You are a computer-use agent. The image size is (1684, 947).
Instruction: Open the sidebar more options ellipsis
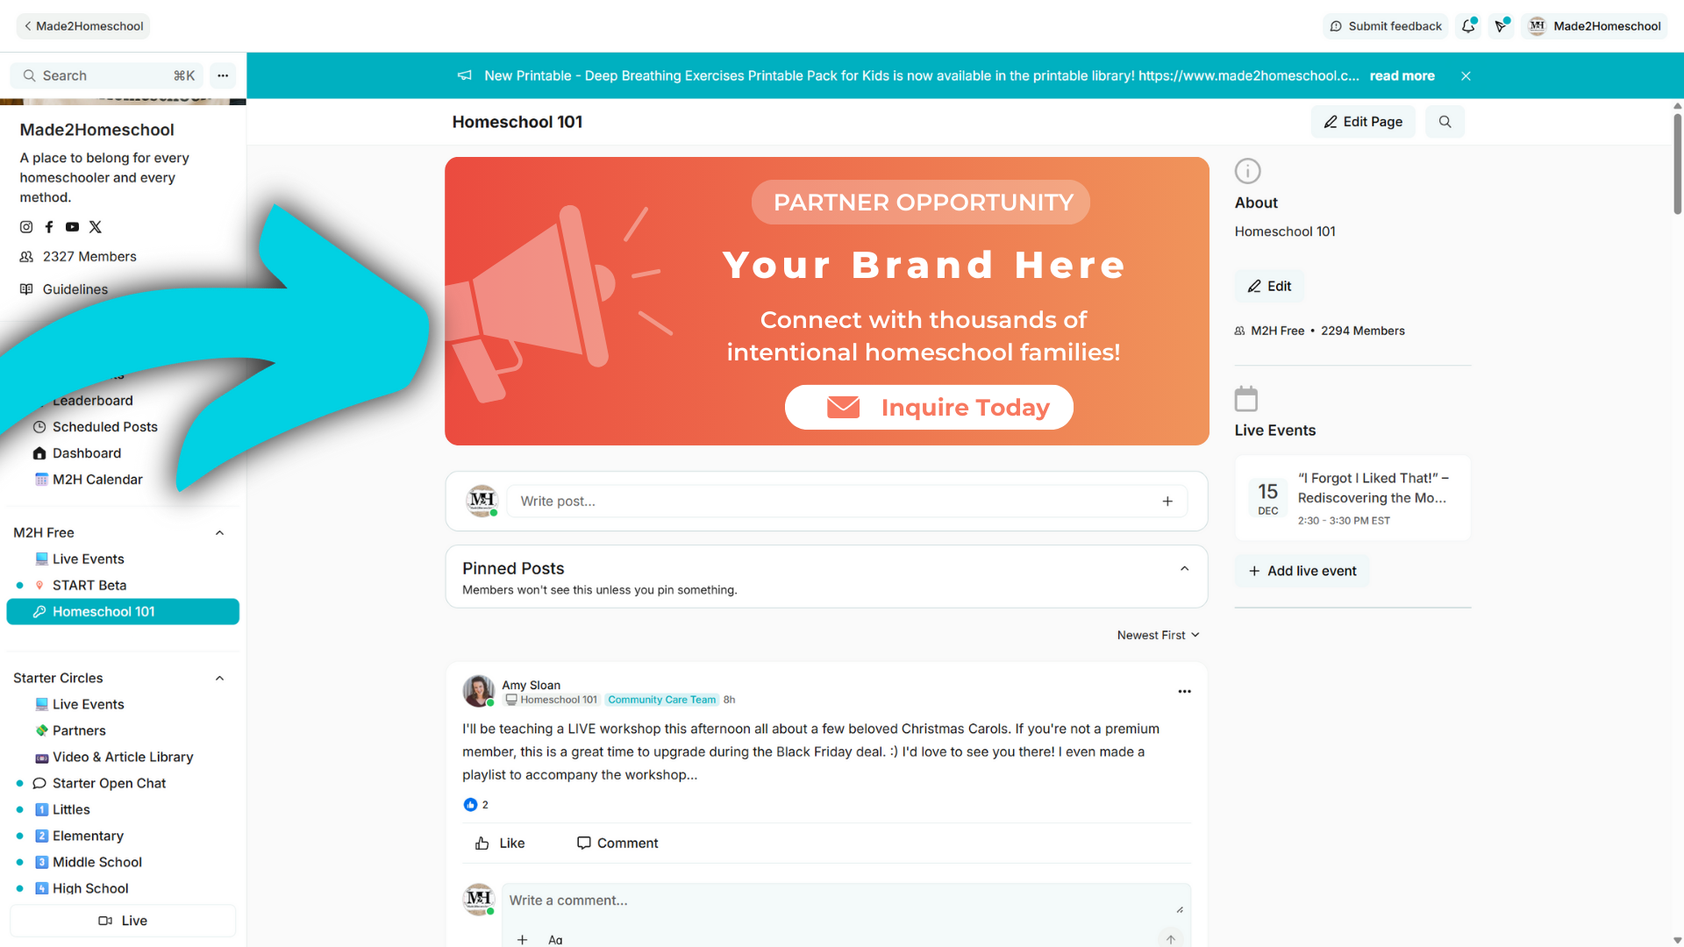point(223,75)
